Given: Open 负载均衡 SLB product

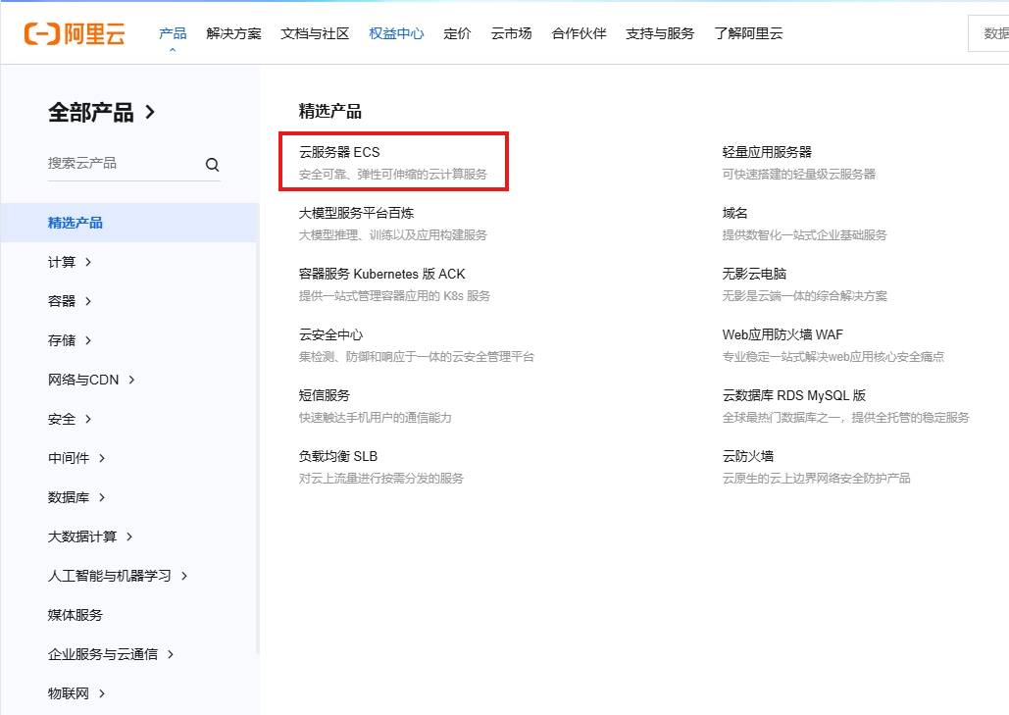Looking at the screenshot, I should coord(338,456).
